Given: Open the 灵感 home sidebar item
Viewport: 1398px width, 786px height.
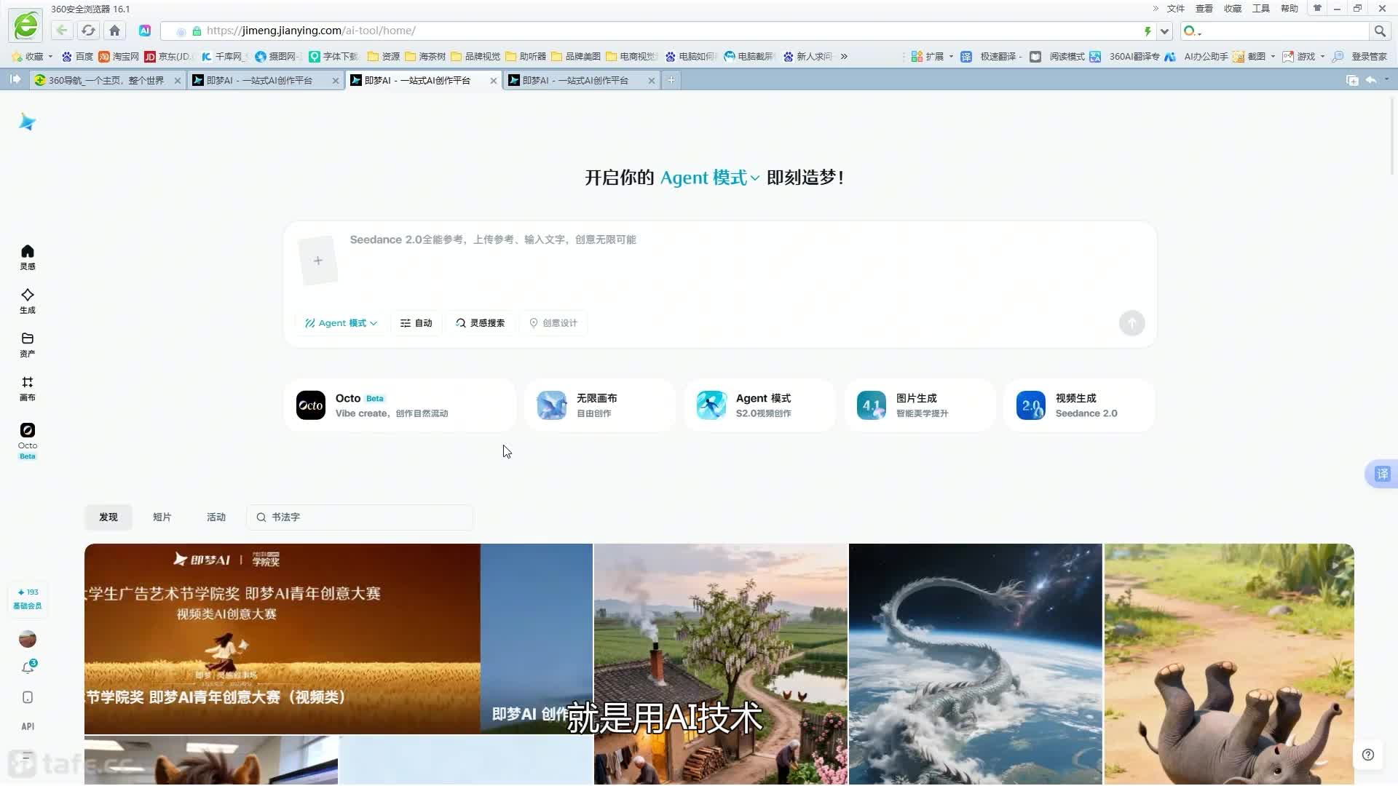Looking at the screenshot, I should coord(28,257).
